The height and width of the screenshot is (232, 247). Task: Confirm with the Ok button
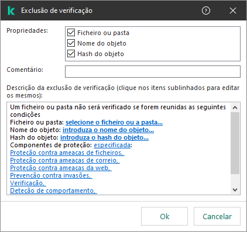coord(164,216)
